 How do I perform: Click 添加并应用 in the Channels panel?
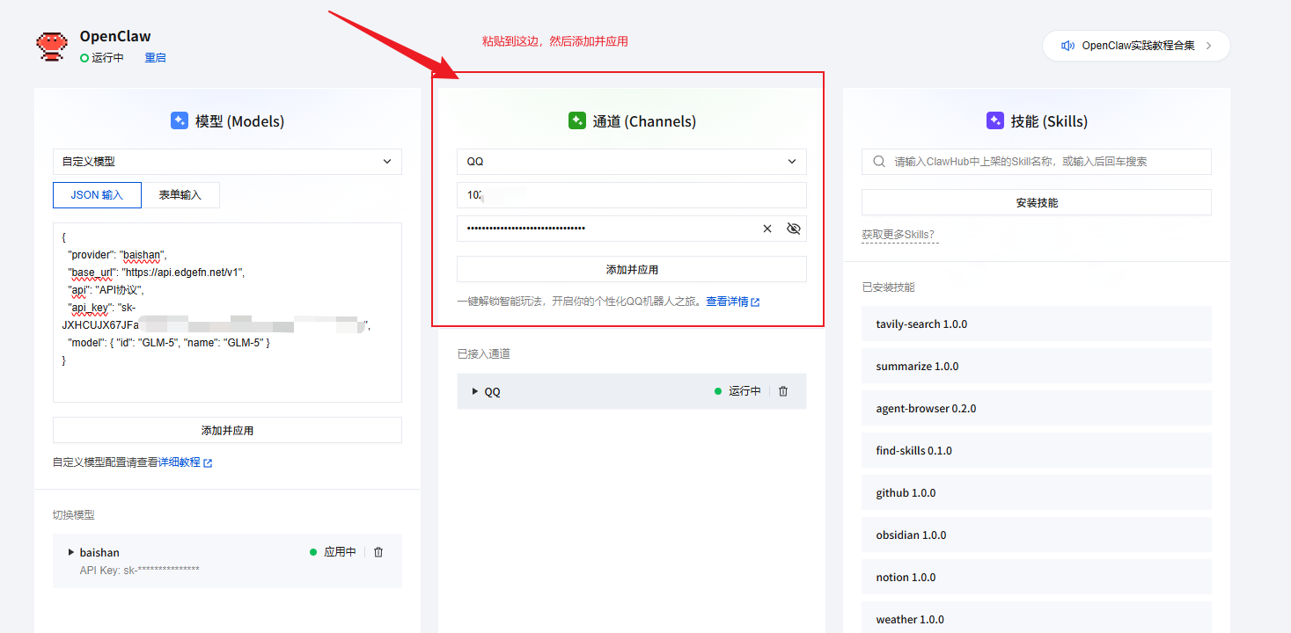click(631, 269)
